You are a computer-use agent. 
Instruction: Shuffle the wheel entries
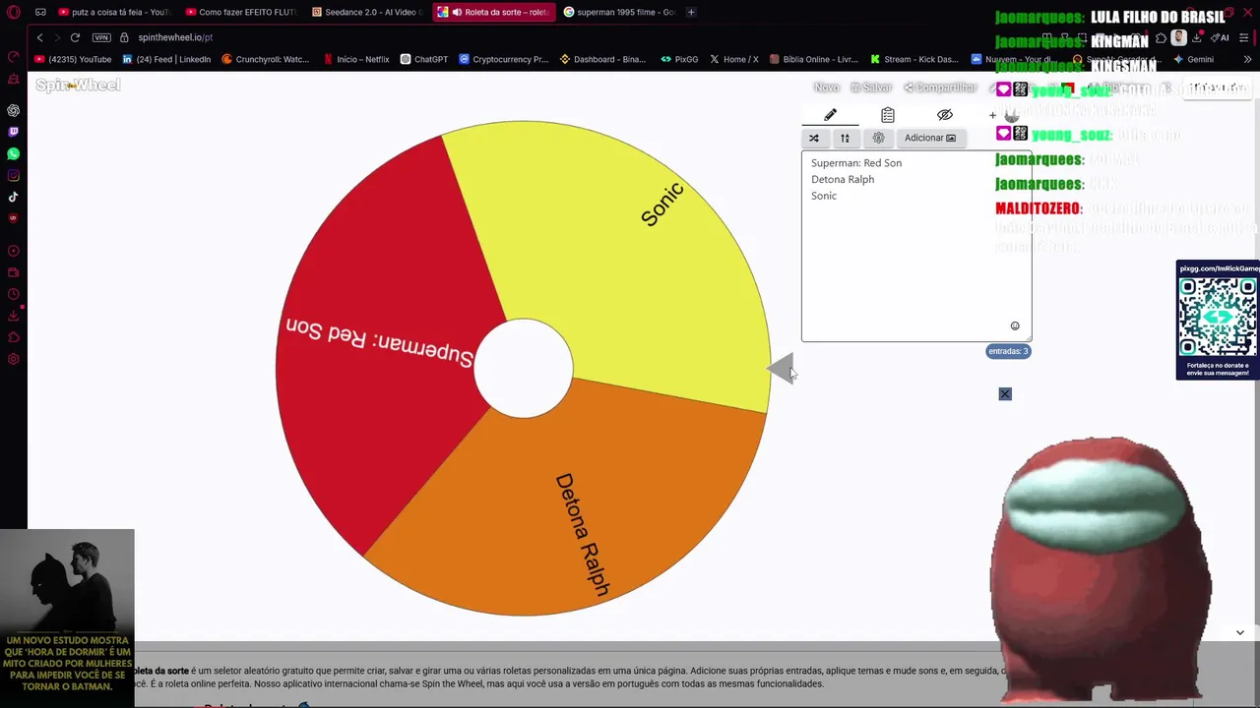pos(814,138)
